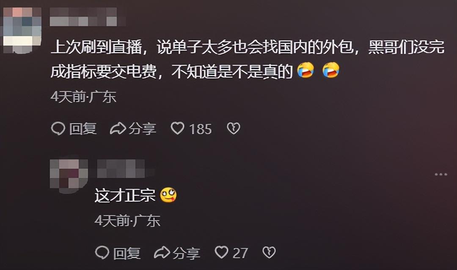Click the reply bubble icon on 这才正宗 comment
Screen dimensions: 457x270
tap(102, 252)
